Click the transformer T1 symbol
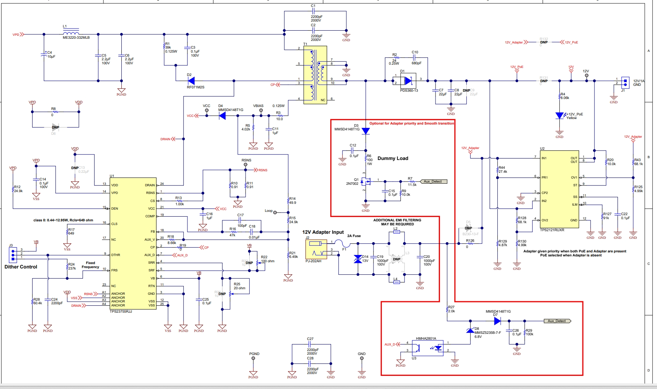657x389 pixels. click(315, 75)
